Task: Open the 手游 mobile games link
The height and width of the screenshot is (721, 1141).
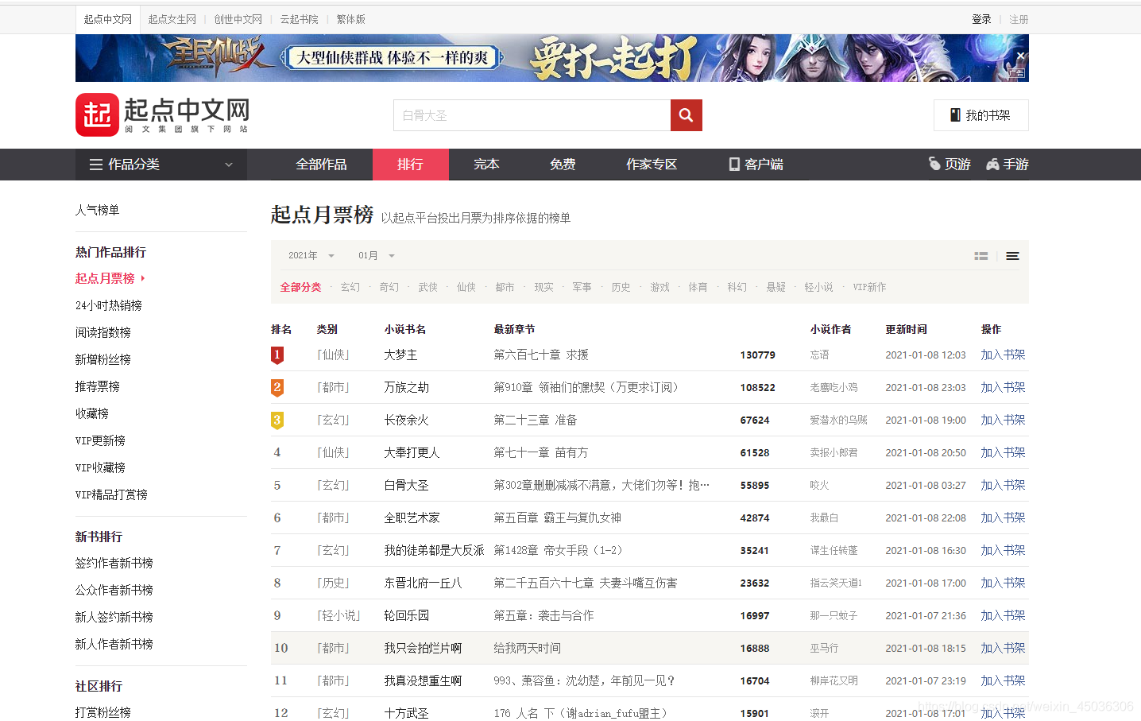Action: click(x=1008, y=165)
